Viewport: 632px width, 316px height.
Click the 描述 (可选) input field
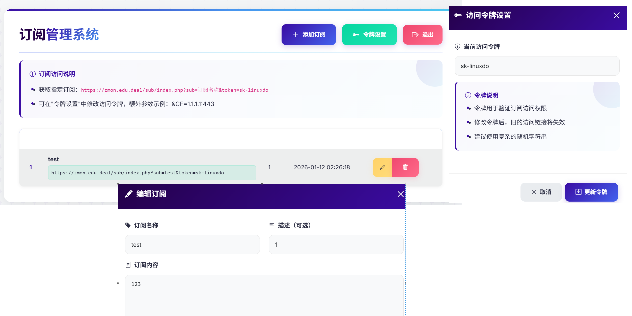click(x=336, y=245)
